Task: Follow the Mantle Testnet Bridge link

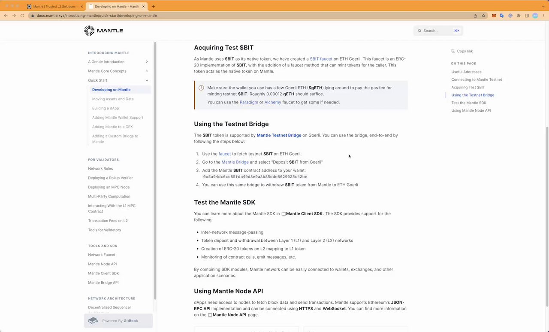Action: 279,135
